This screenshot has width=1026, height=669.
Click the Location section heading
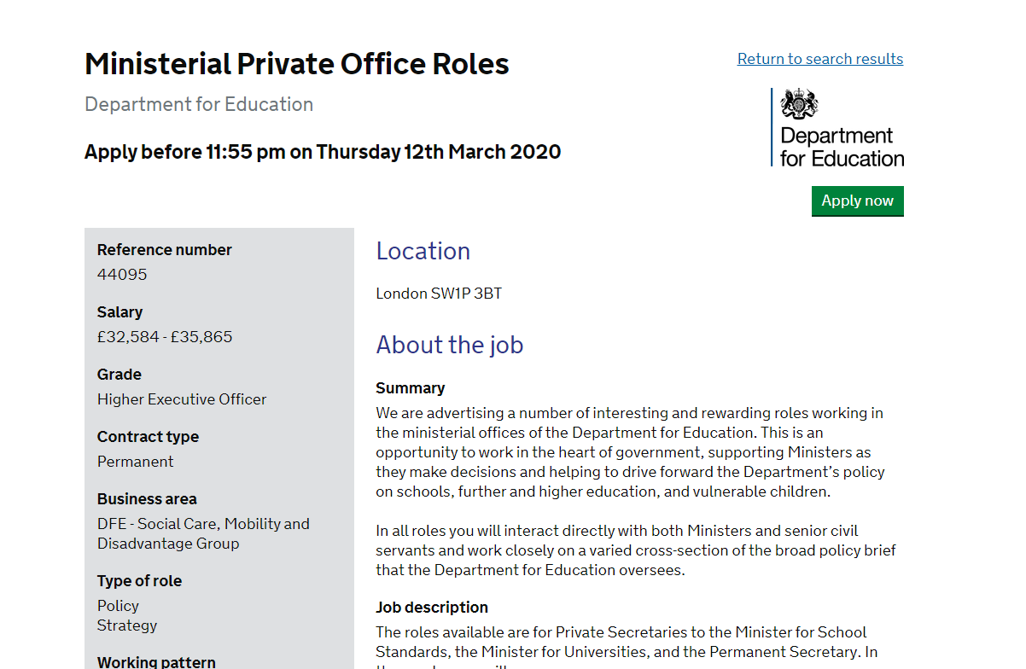point(423,251)
